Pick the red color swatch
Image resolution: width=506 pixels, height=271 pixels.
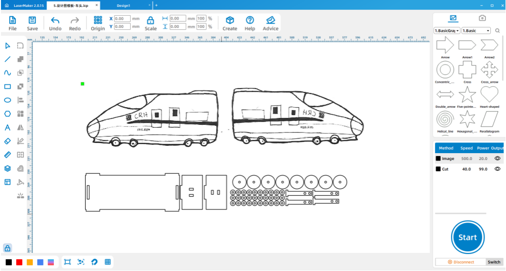(x=19, y=262)
